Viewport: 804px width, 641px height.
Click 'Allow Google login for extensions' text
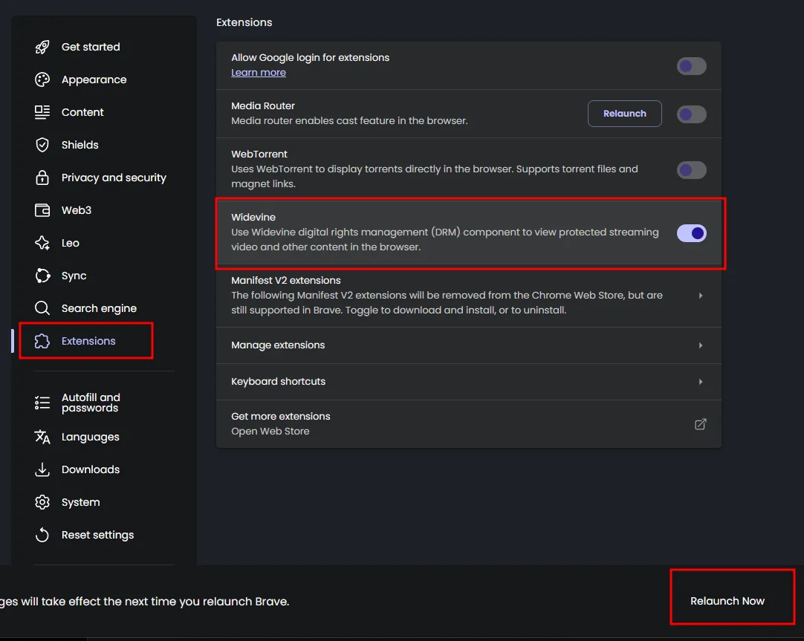pyautogui.click(x=310, y=58)
